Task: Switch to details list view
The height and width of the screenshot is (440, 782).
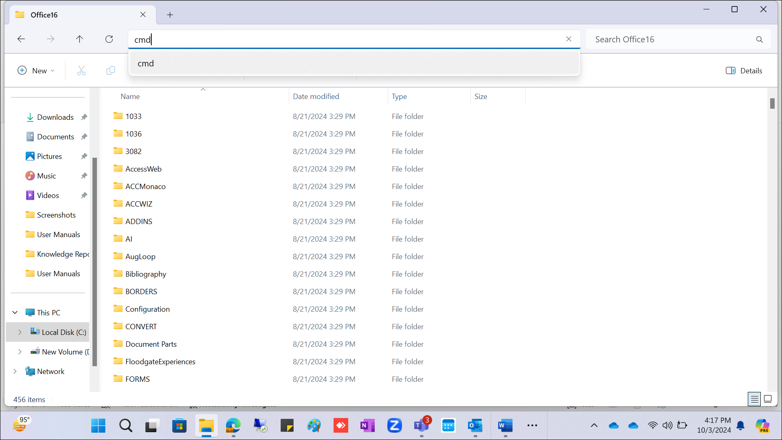Action: pos(754,399)
